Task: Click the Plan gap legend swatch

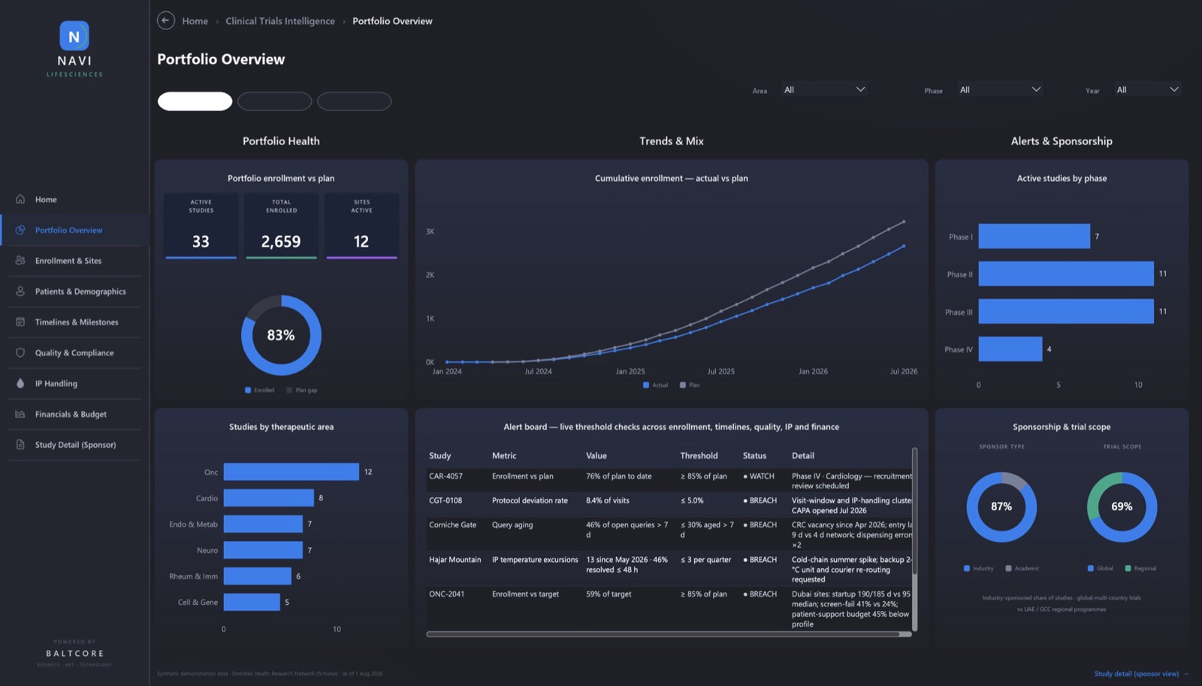Action: coord(289,390)
